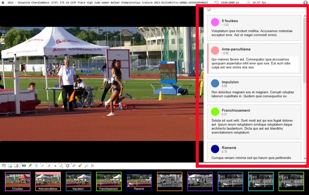This screenshot has height=195, width=309.
Task: Click the blue color circle of Impulsion
Action: (x=215, y=83)
